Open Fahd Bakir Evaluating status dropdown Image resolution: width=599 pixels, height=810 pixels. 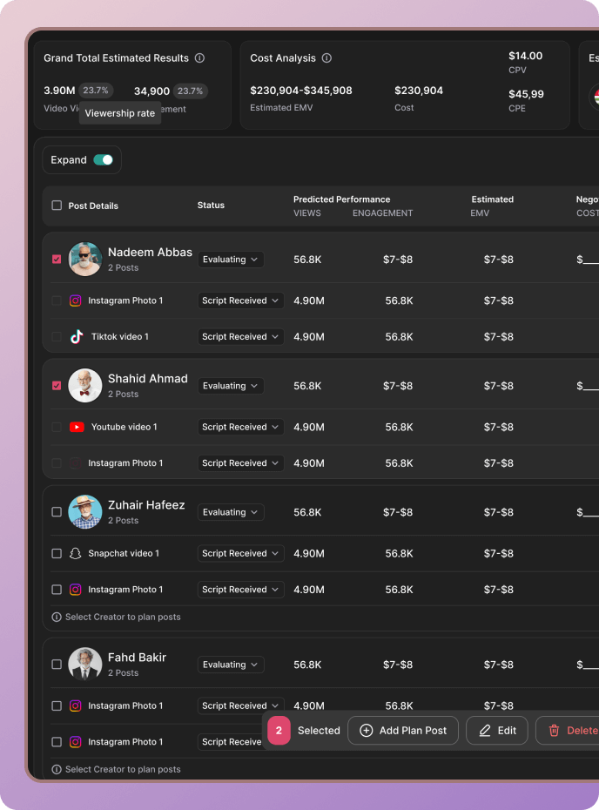[231, 665]
